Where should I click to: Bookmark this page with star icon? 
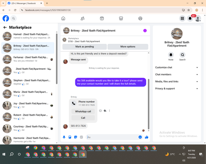click(x=189, y=10)
